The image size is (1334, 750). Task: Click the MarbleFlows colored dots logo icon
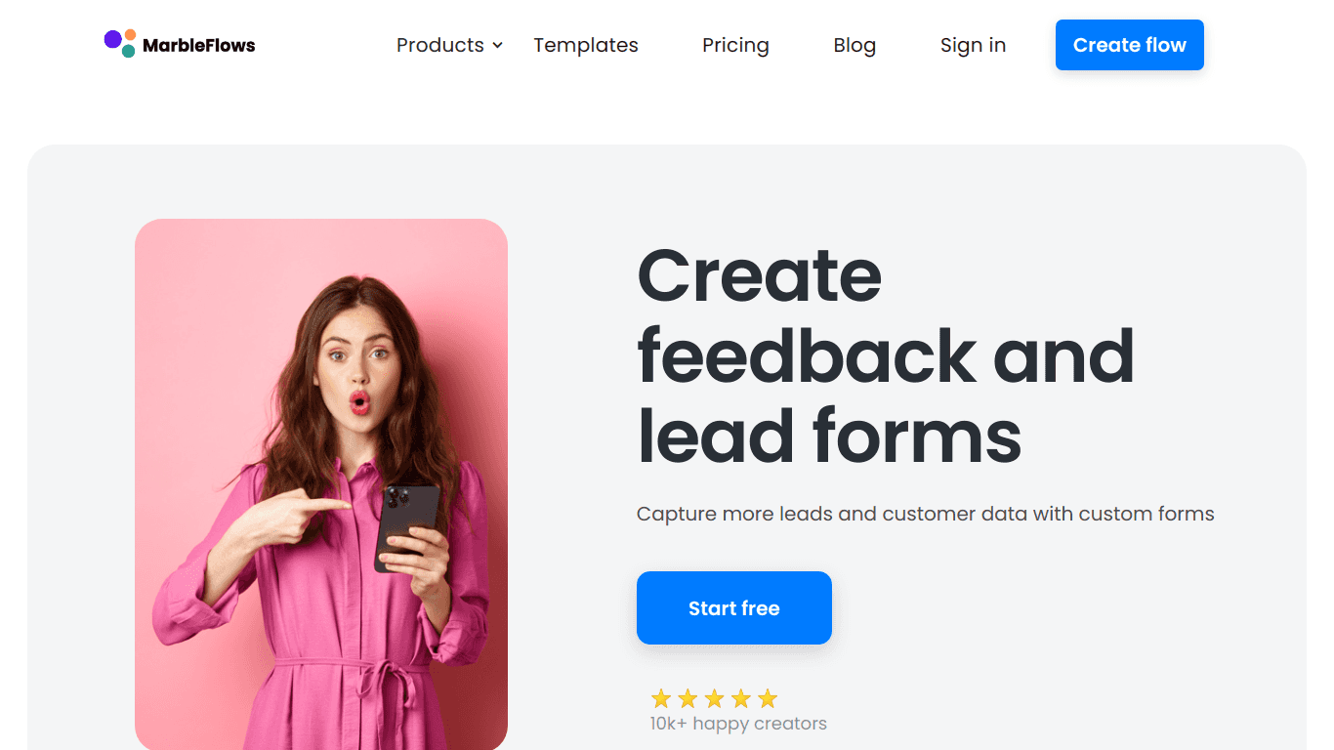pyautogui.click(x=120, y=43)
